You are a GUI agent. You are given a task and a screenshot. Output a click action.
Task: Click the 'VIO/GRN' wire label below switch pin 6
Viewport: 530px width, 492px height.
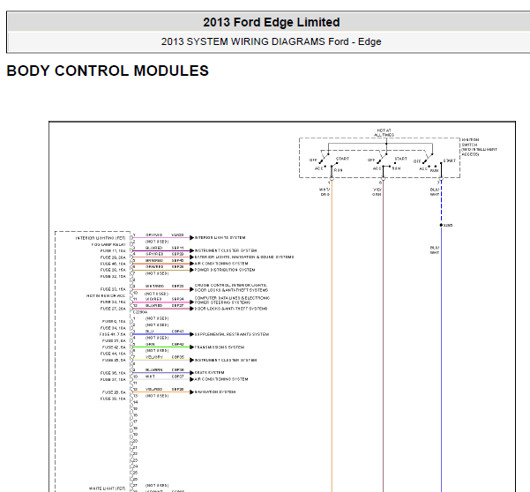pos(377,192)
